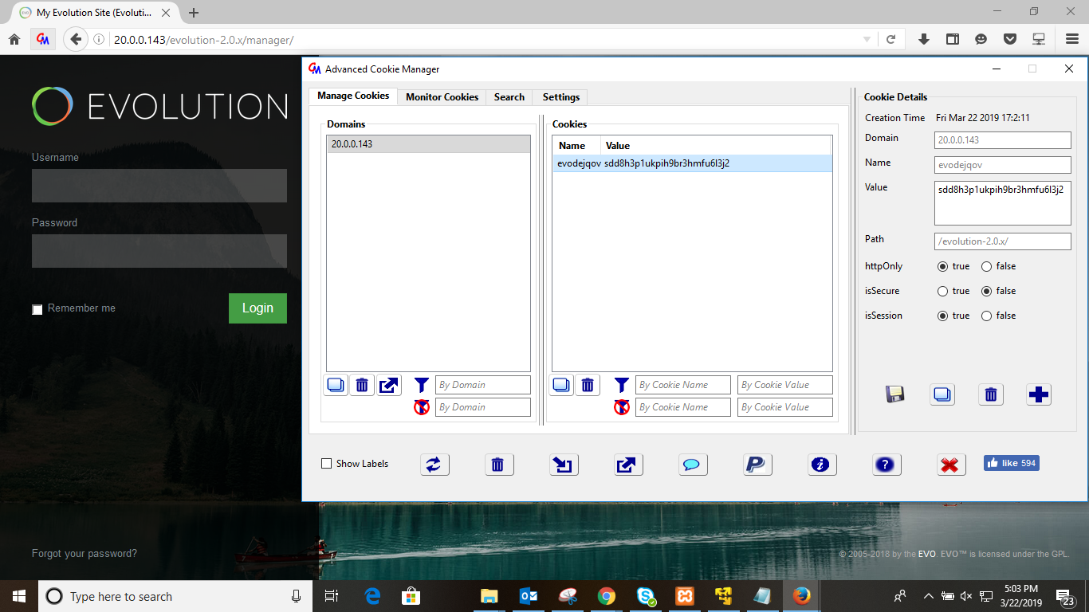Click the trash icon under the Cookies list
This screenshot has height=612, width=1089.
click(x=588, y=386)
